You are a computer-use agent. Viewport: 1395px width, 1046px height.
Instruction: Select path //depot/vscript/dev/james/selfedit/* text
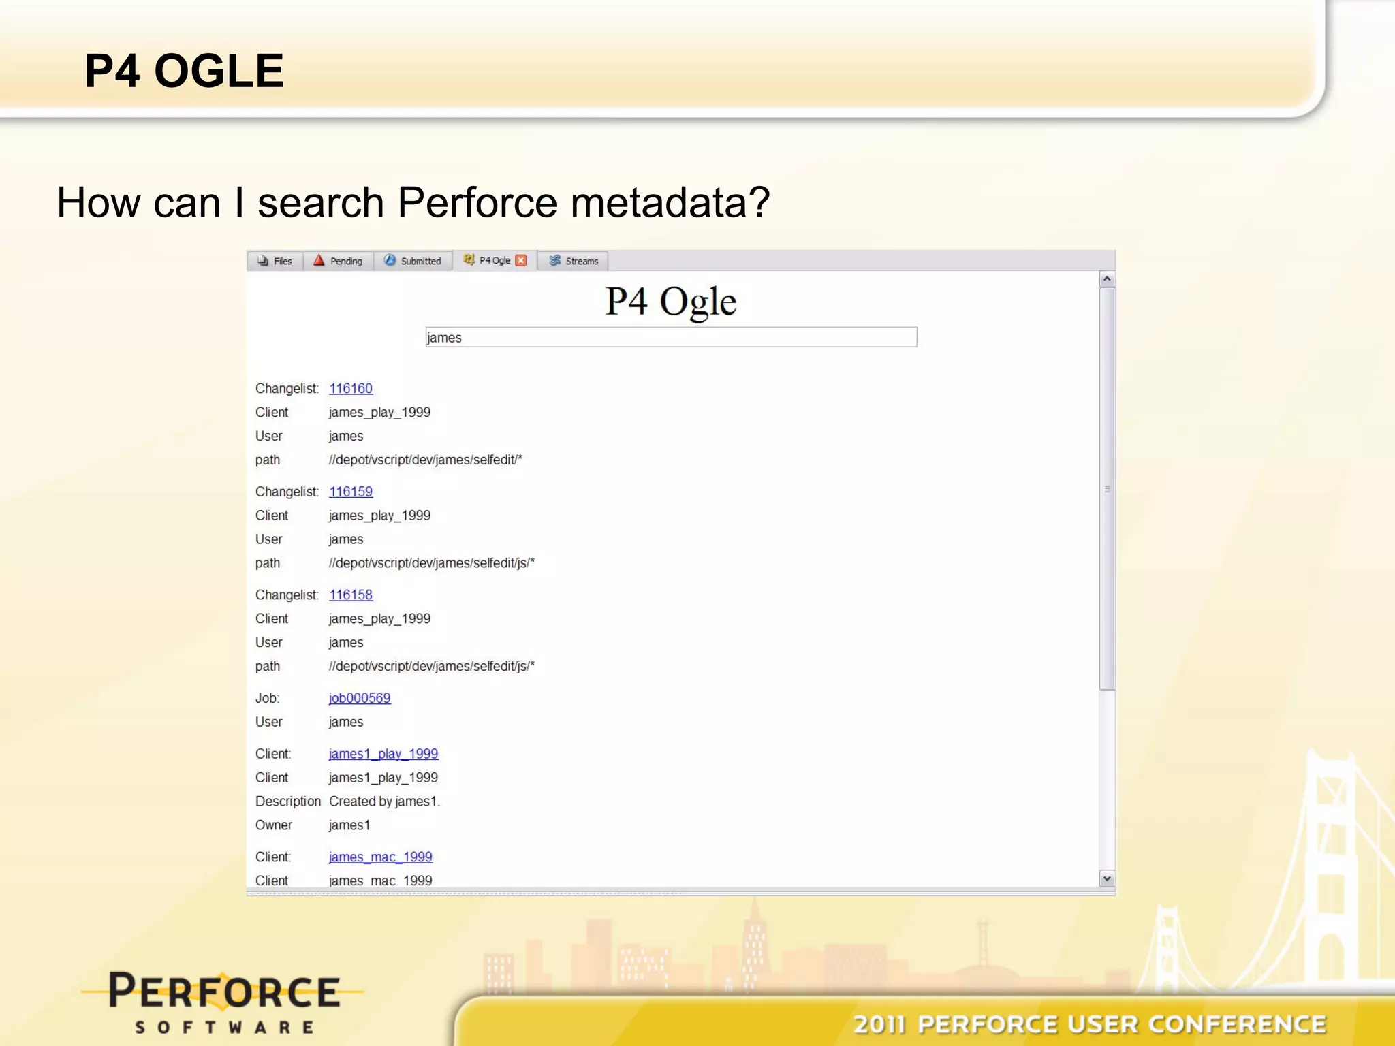(x=426, y=460)
